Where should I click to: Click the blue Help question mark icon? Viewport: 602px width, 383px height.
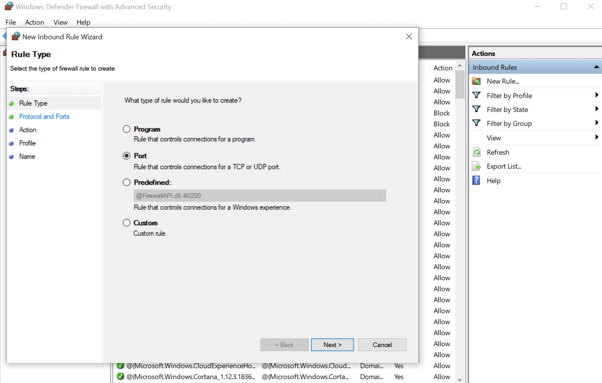(x=477, y=180)
